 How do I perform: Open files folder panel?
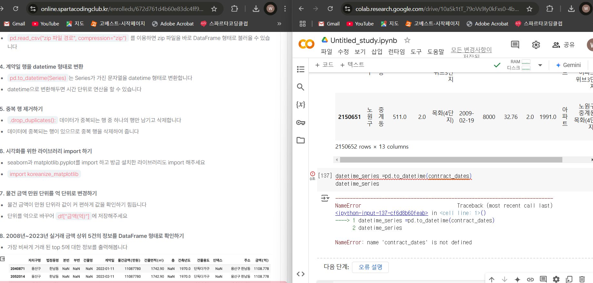click(301, 140)
